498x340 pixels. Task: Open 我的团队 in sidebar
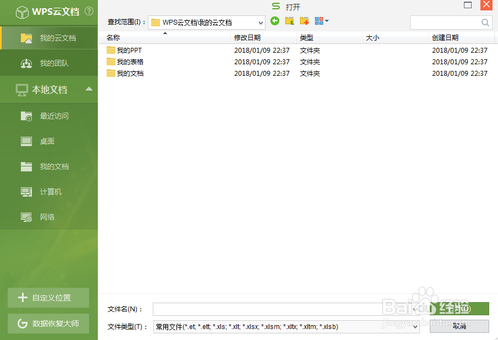(49, 63)
